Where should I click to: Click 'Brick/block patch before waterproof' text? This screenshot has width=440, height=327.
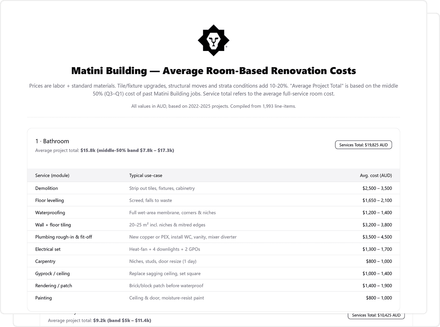(x=166, y=286)
